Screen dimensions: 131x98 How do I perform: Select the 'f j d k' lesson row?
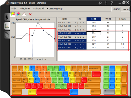[x=94, y=22]
